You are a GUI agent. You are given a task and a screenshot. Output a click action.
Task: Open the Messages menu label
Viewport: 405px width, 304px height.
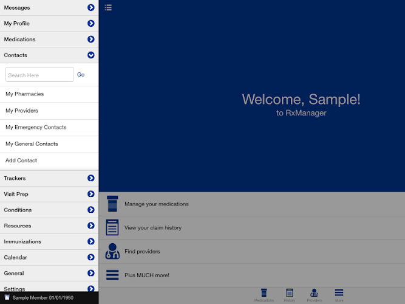[x=17, y=8]
